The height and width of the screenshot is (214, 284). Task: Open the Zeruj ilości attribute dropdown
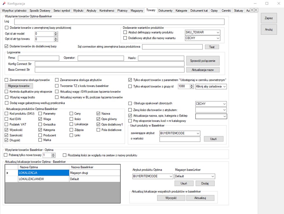click(225, 110)
